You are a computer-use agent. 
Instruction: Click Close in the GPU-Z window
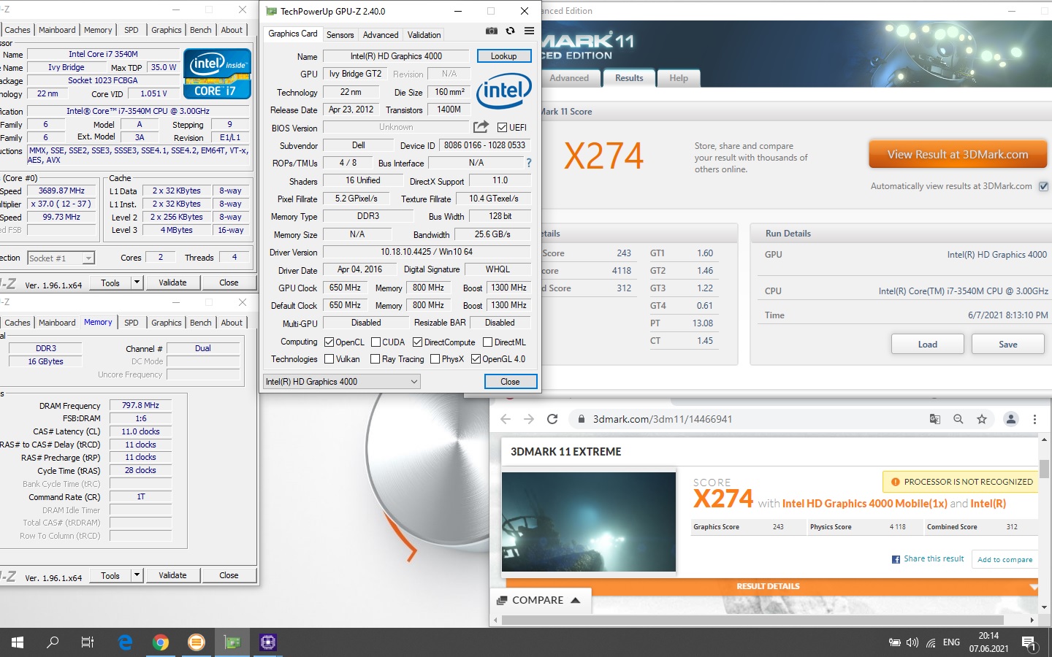[x=510, y=381]
